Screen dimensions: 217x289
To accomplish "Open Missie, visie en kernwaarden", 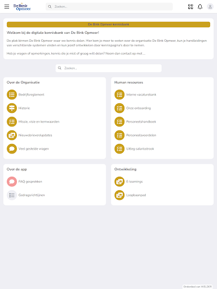I will [x=39, y=122].
